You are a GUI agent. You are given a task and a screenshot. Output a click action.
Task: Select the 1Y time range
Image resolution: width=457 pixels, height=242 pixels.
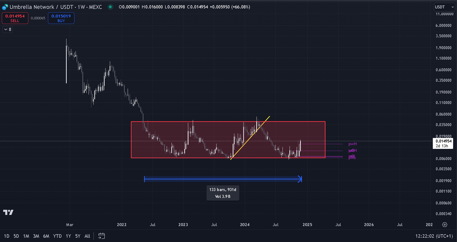(x=69, y=236)
